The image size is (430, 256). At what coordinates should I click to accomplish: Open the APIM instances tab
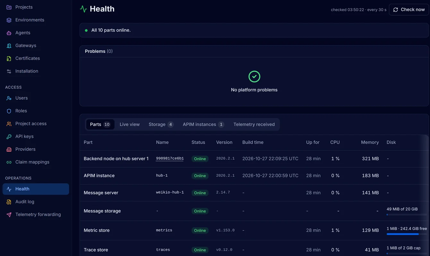coord(203,124)
